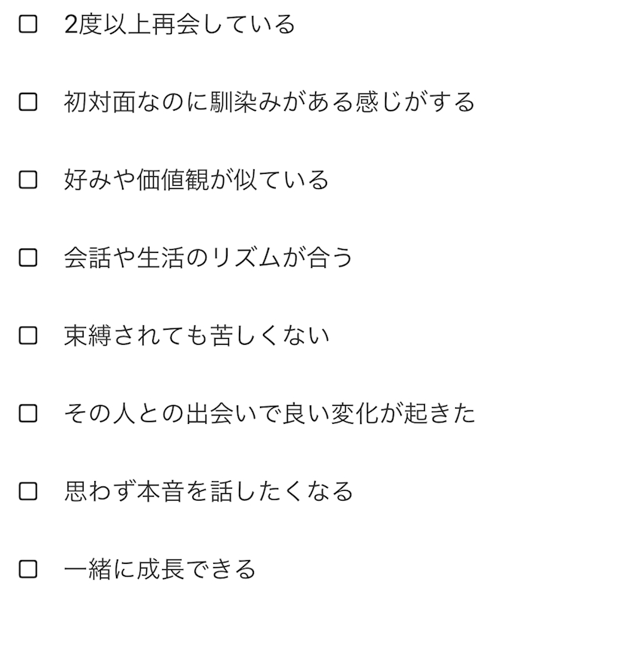Click the 好みや価値観が似ている label
Viewport: 633px width, 649px height.
(196, 181)
